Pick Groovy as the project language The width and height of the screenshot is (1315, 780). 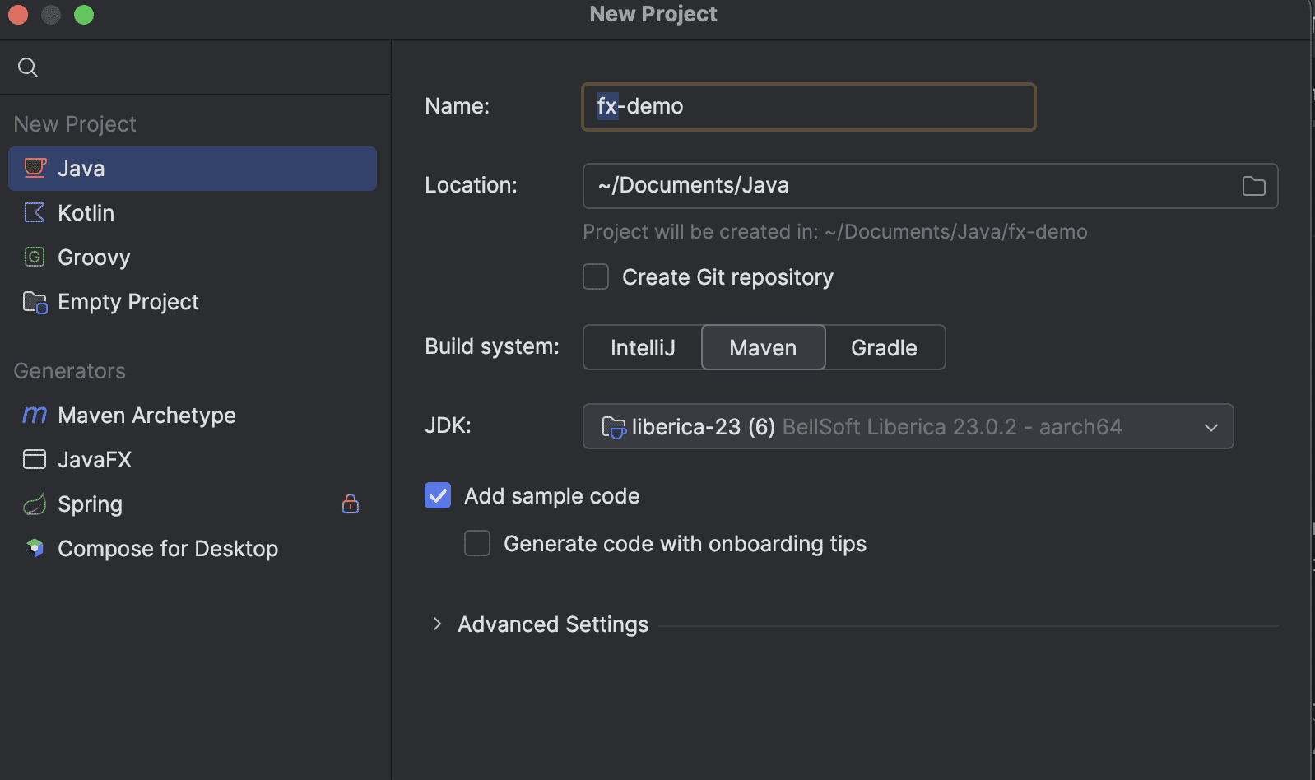193,258
